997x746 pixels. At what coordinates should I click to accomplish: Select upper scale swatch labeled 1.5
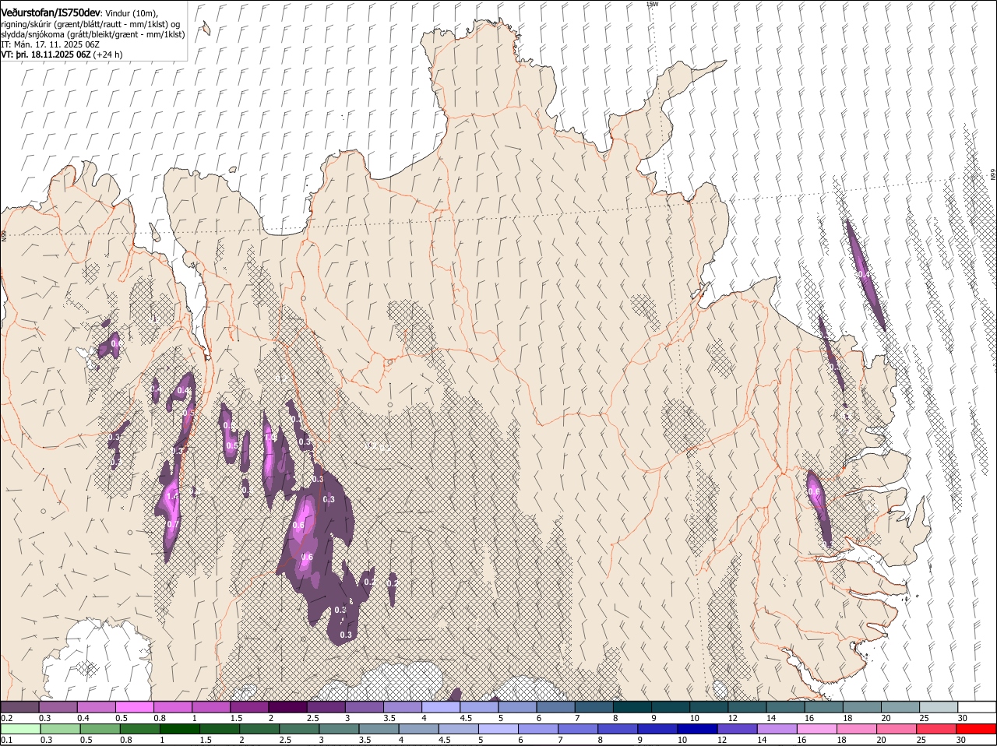249,707
